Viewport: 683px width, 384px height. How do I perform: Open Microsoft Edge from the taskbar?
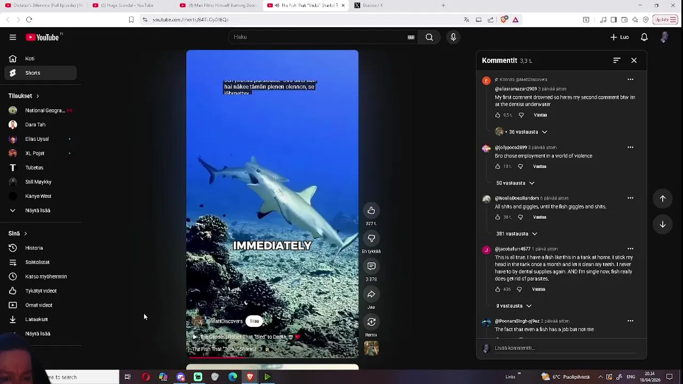pyautogui.click(x=233, y=377)
